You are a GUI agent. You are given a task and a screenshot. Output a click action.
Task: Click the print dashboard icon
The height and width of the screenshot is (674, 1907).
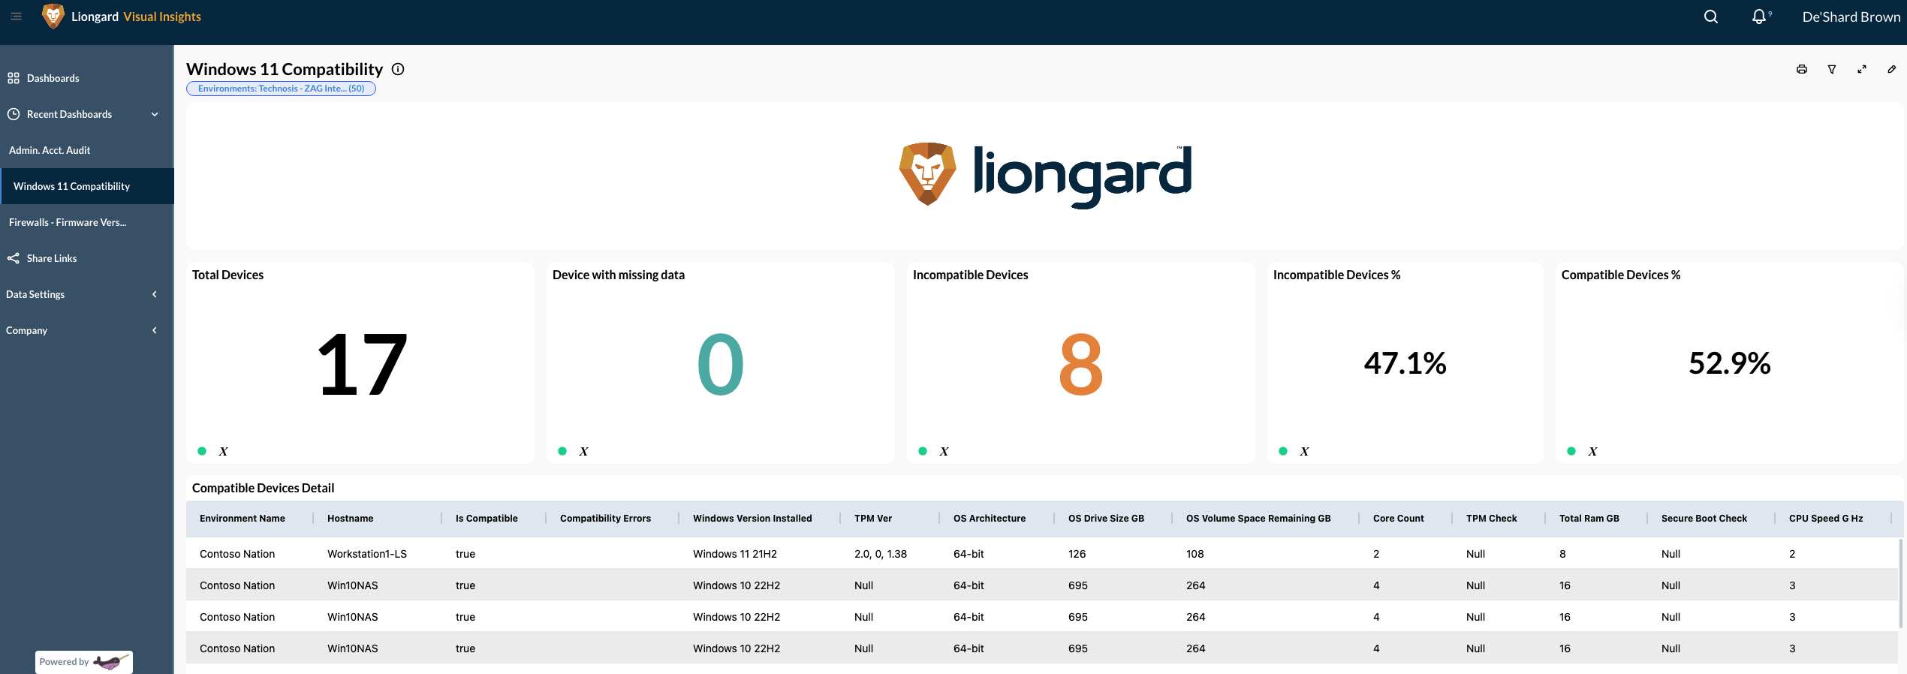(1801, 69)
